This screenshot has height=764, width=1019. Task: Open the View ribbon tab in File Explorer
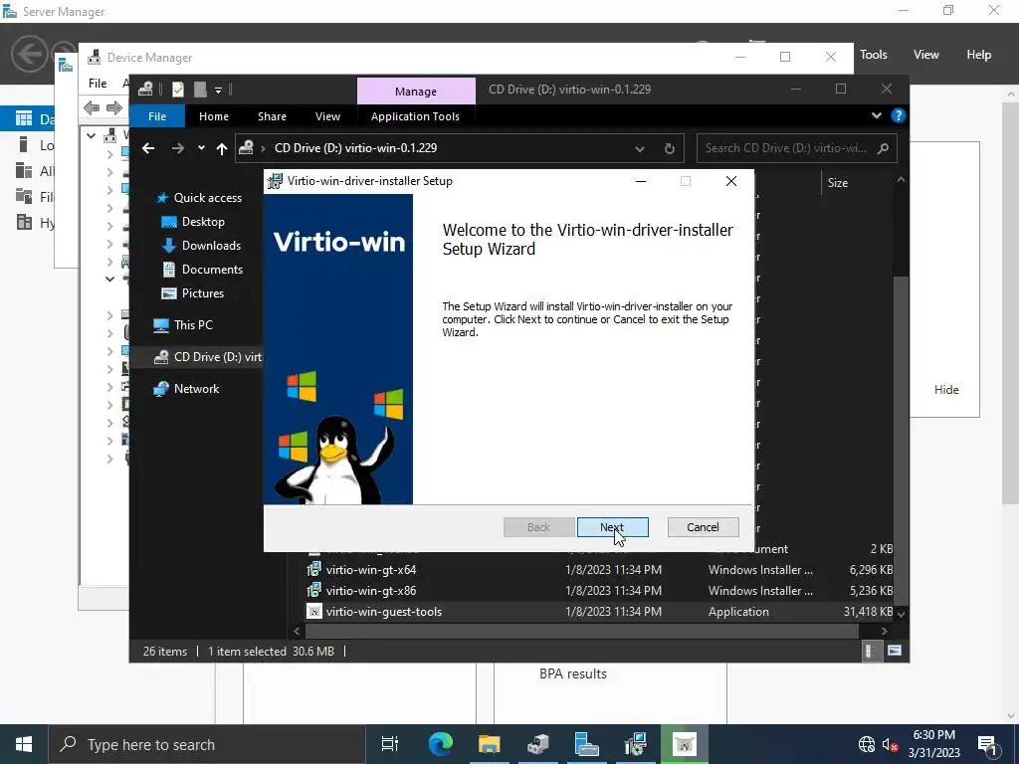[x=327, y=116]
